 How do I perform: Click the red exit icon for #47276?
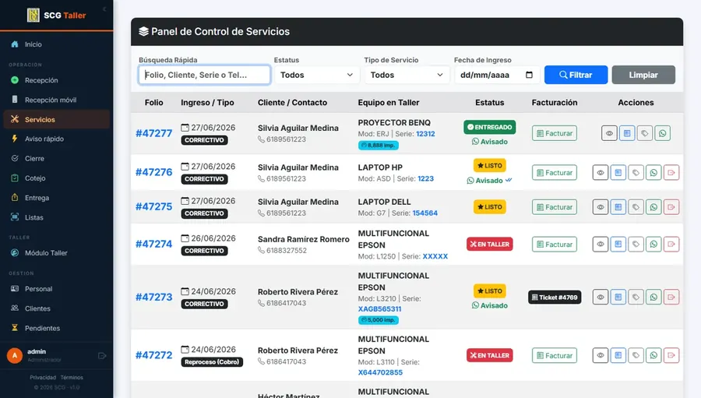click(x=671, y=173)
